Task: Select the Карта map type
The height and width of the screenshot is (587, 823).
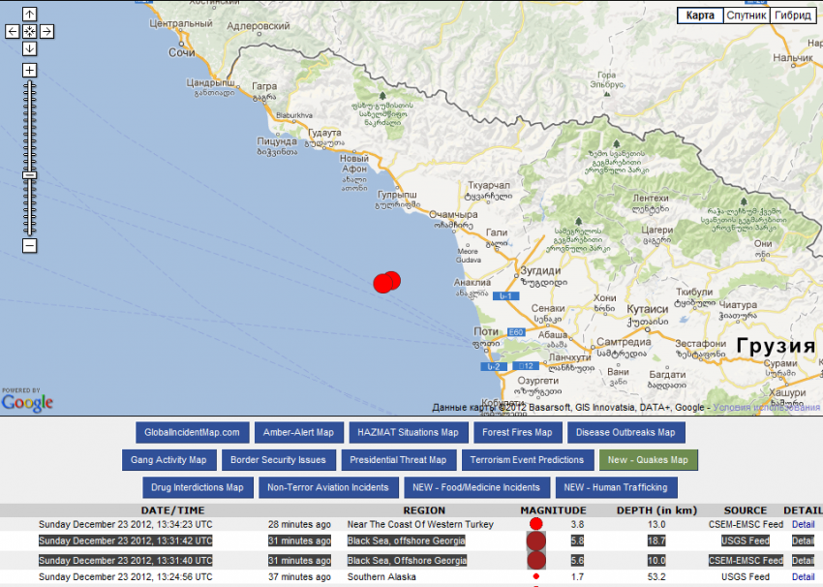Action: 699,15
